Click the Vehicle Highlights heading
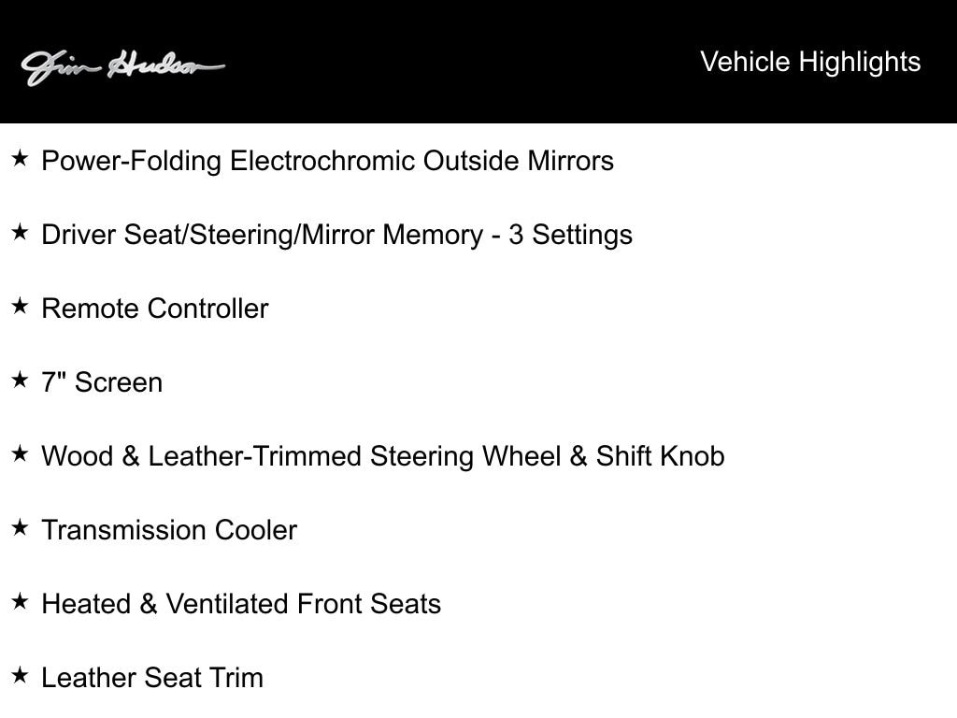Screen dimensions: 957x718 (810, 62)
